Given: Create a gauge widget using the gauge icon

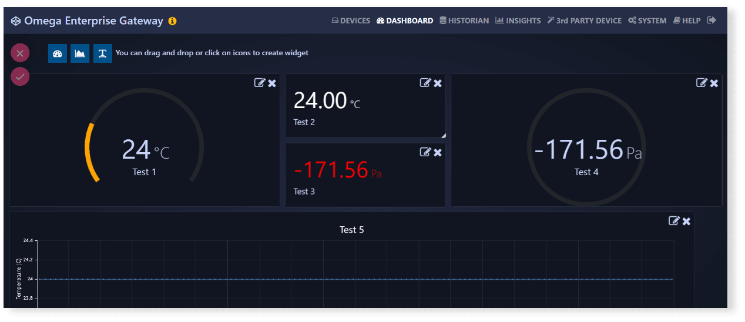Looking at the screenshot, I should click(x=57, y=53).
